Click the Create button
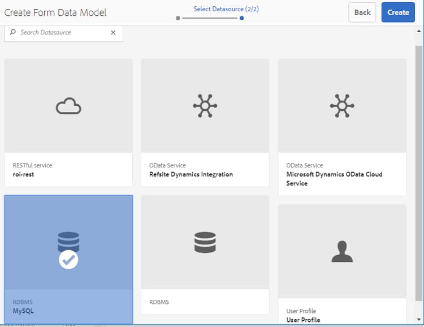Screen dimensions: 424x327 [398, 12]
